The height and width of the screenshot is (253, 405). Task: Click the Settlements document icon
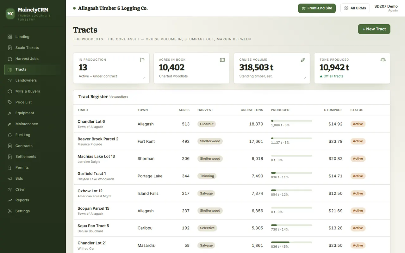click(x=10, y=157)
